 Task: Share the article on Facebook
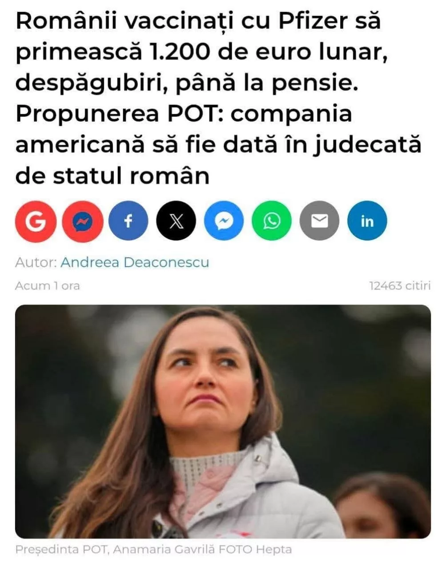click(x=129, y=221)
